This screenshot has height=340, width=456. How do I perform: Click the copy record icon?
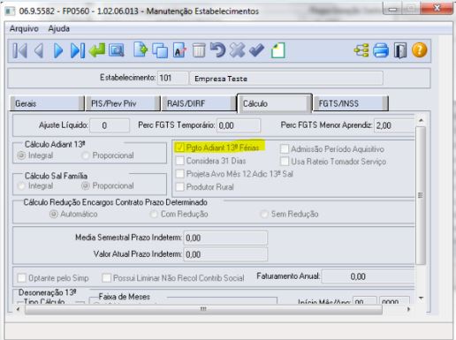[160, 50]
